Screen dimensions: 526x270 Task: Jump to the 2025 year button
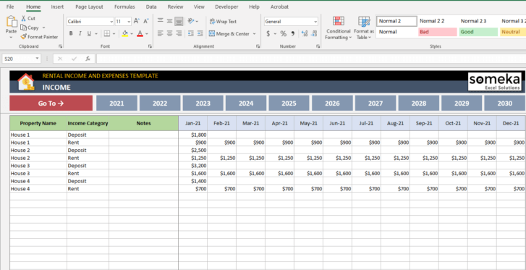click(289, 103)
